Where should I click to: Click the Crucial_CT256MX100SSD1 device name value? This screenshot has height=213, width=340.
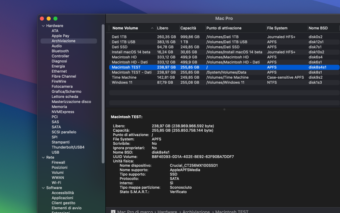194,166
